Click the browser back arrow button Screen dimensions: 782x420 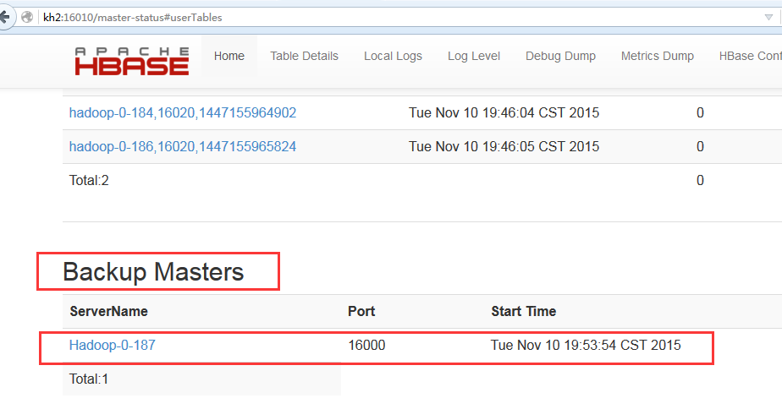tap(4, 18)
